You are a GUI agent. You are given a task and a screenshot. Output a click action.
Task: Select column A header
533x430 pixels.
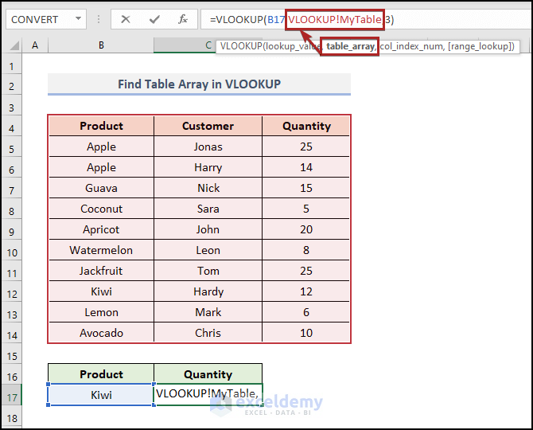coord(35,45)
